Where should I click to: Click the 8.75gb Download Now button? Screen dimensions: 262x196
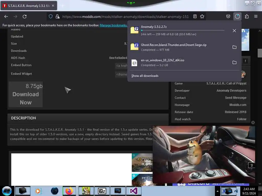point(26,94)
